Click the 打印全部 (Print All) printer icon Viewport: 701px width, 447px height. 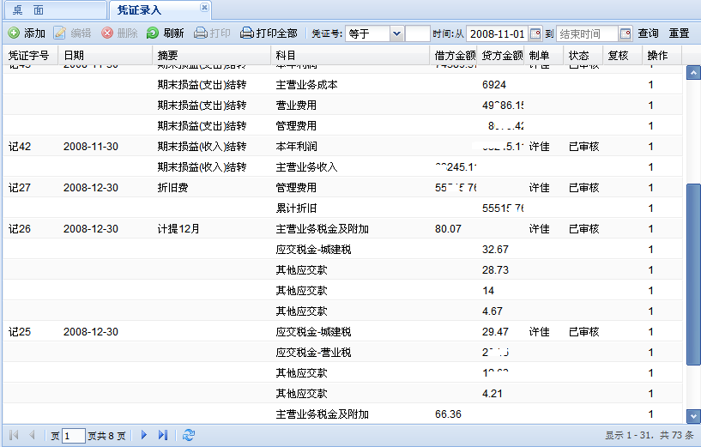(x=247, y=33)
